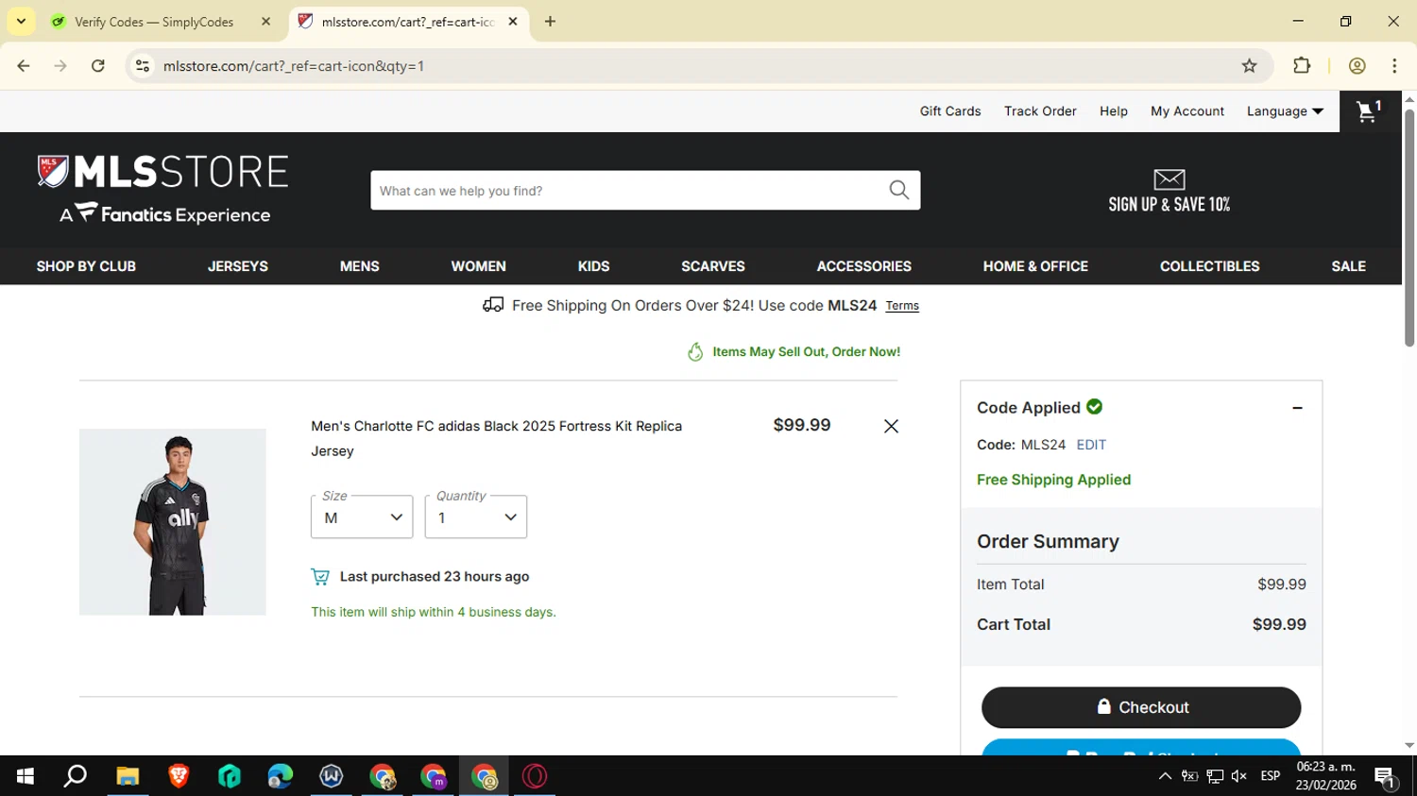Open the WOMEN menu
Screen dimensions: 1417x796
(x=479, y=266)
